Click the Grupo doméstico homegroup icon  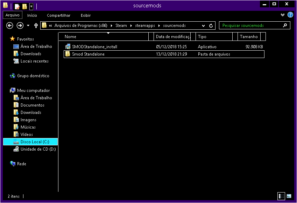(x=13, y=76)
